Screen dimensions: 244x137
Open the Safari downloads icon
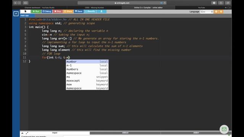(x=214, y=3)
